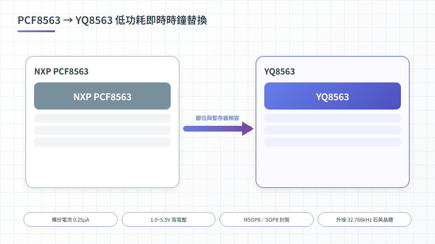Screen dimensions: 435x244
Task: Click the "外接 32.768kHz 石英晶體" pill
Action: 365,219
